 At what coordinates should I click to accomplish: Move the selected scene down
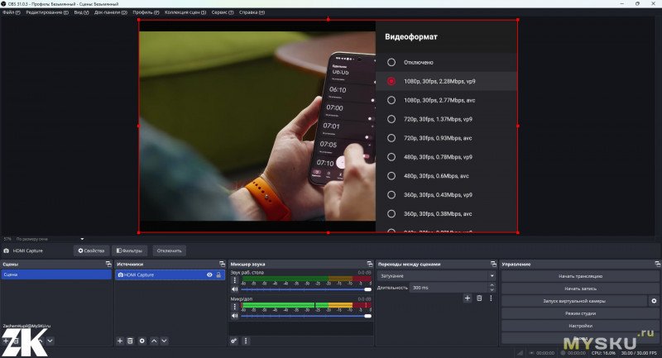point(50,341)
